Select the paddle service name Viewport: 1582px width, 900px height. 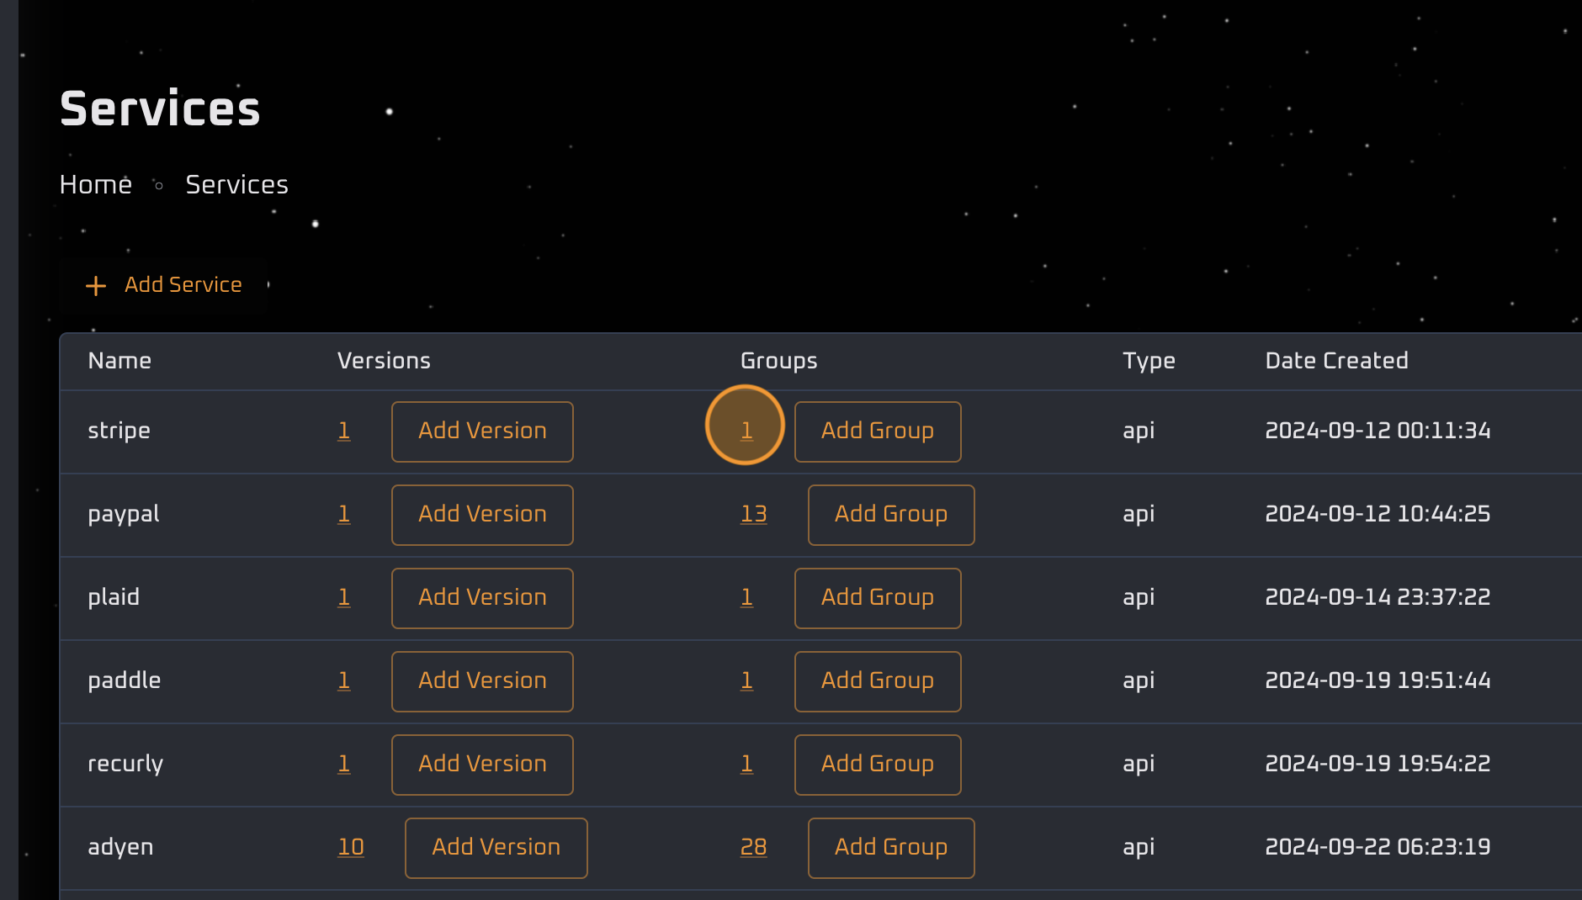click(x=125, y=680)
